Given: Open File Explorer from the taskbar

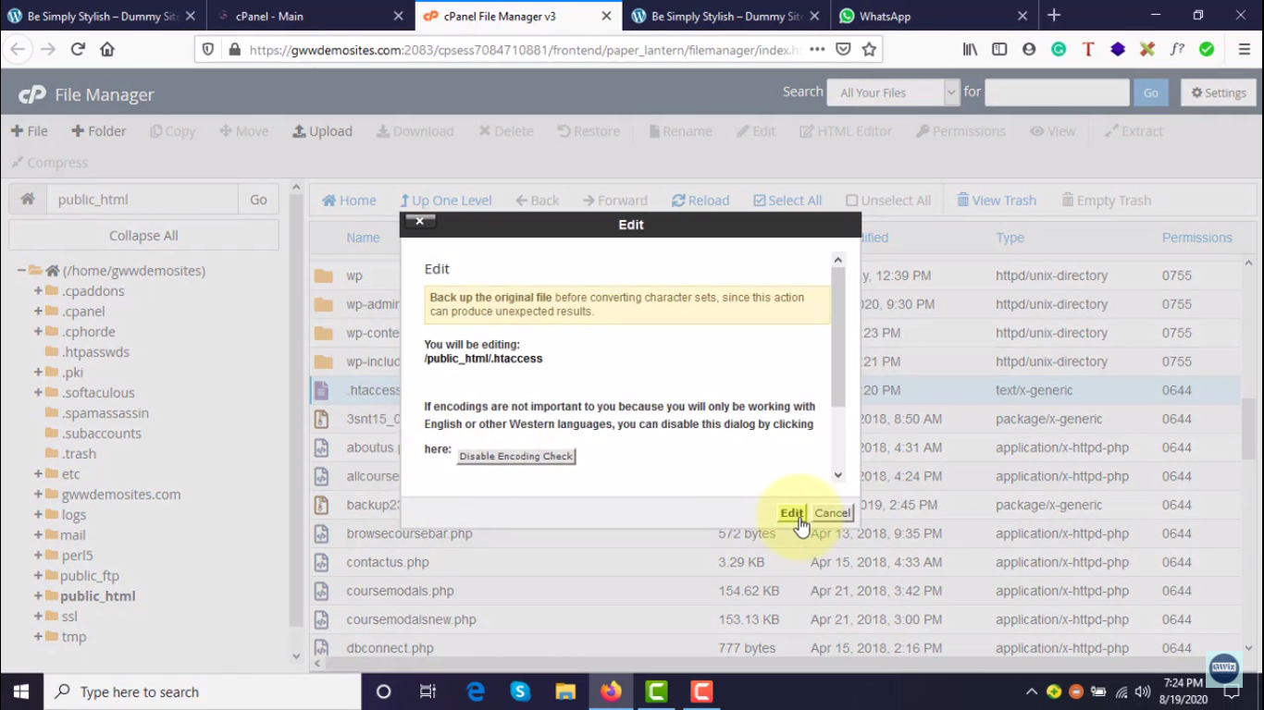Looking at the screenshot, I should pos(565,692).
